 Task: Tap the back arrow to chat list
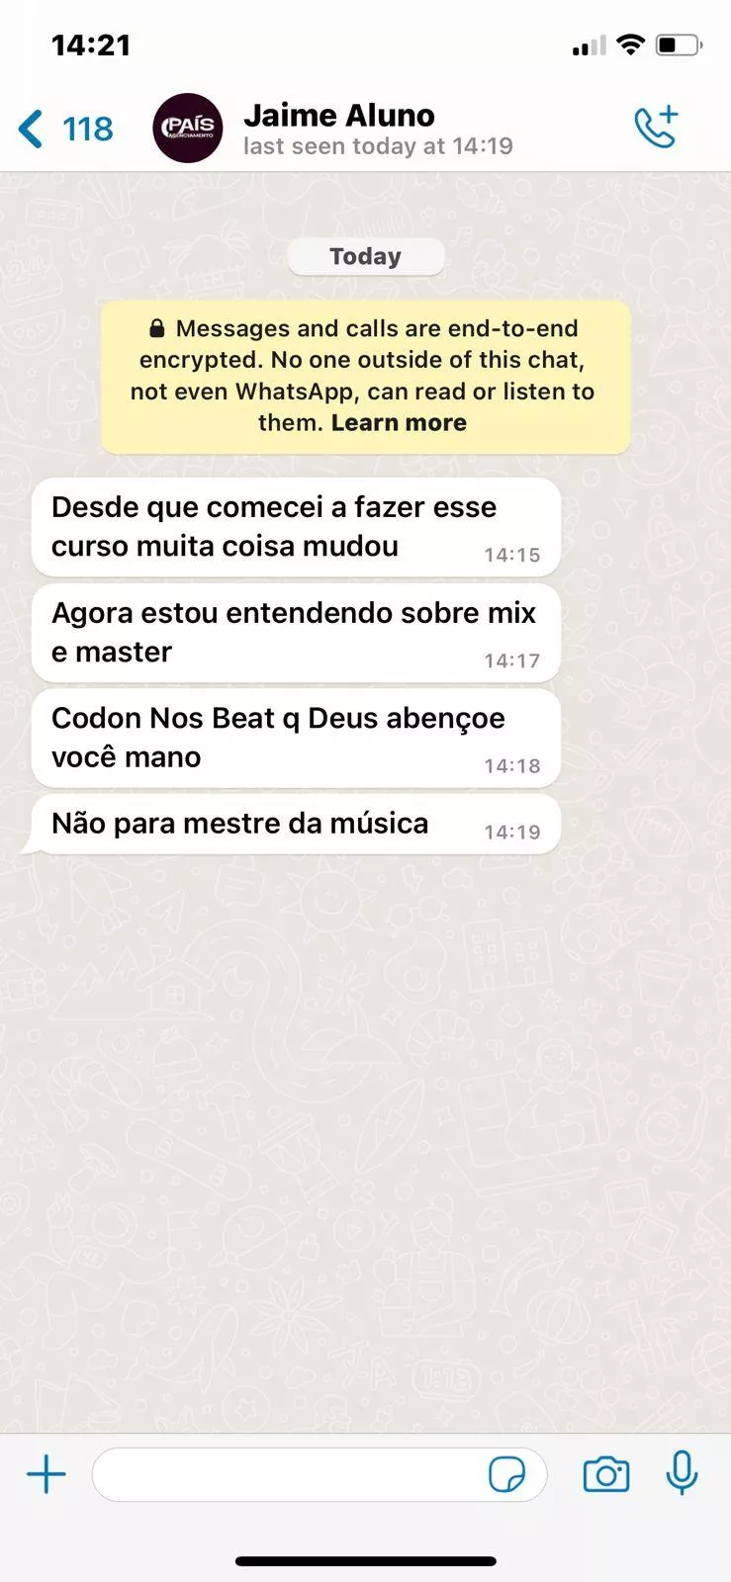31,129
